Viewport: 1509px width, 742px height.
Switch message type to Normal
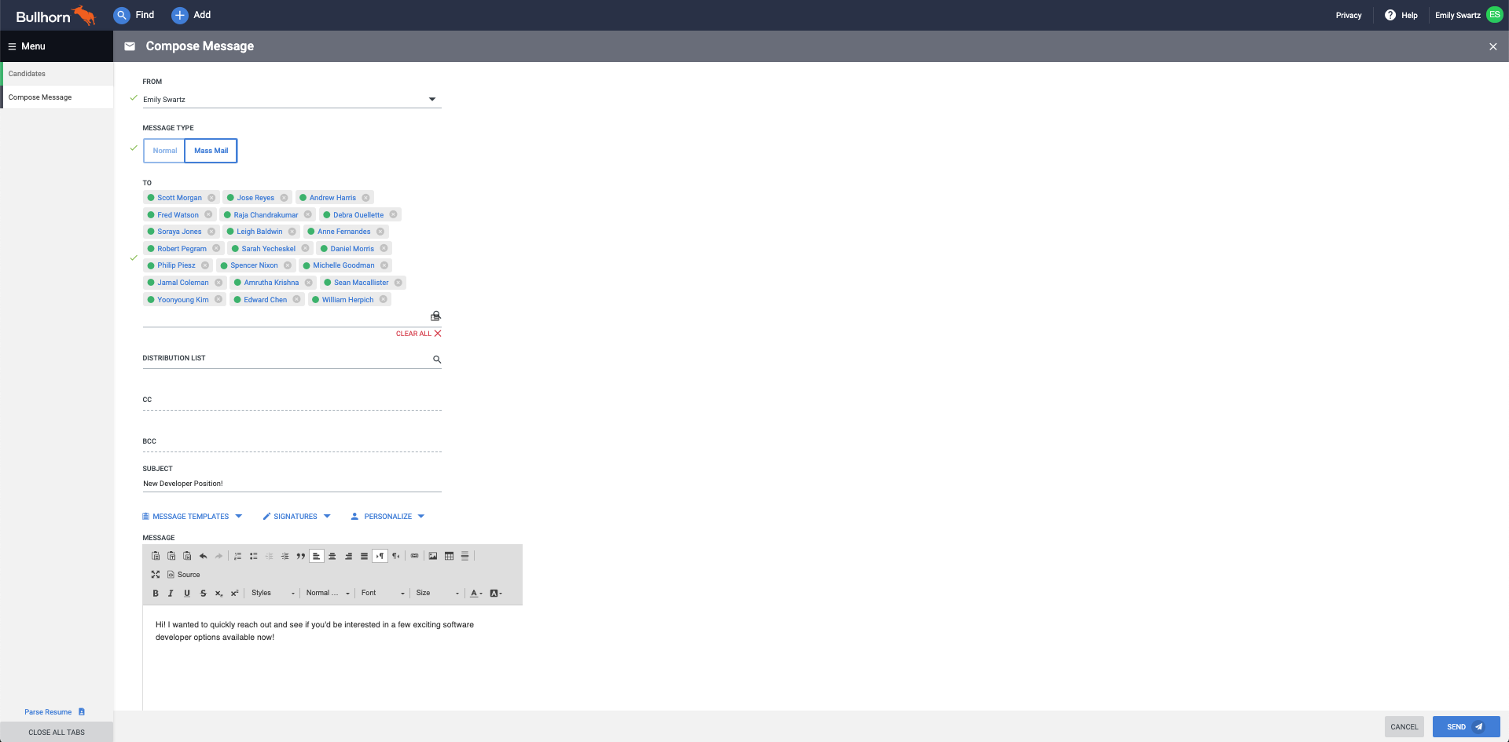point(165,151)
